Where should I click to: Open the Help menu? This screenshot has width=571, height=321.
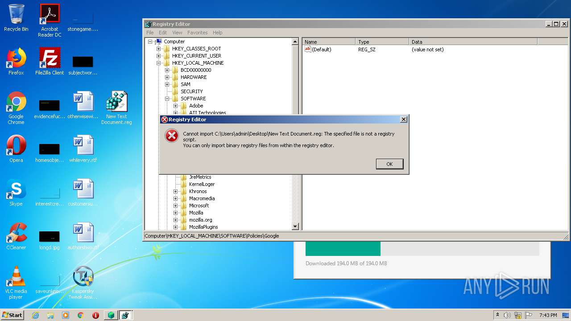[217, 33]
